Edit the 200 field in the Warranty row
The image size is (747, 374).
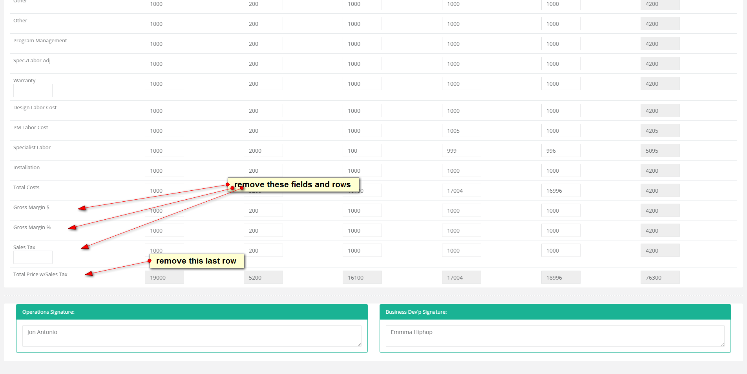click(x=263, y=83)
